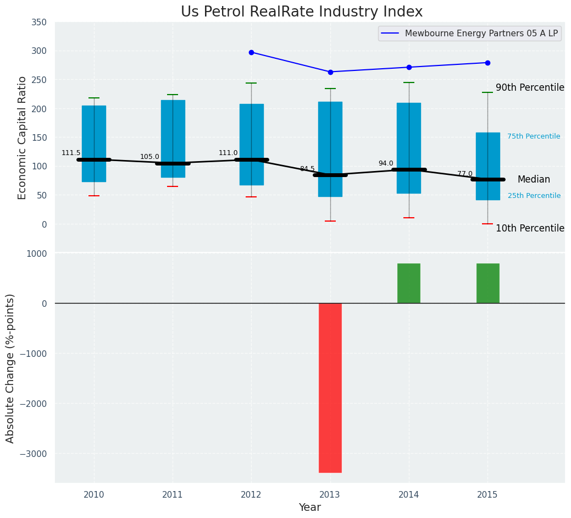Click the green 2015 absolute change bar
This screenshot has height=518, width=571.
tap(487, 283)
